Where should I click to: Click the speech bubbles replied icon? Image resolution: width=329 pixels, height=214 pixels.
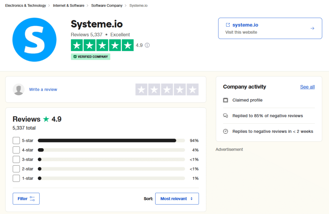(226, 116)
